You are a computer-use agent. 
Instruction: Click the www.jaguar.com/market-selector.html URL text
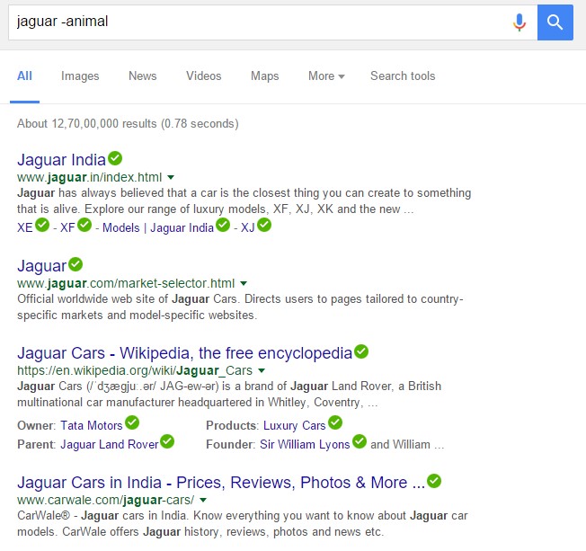pos(126,283)
